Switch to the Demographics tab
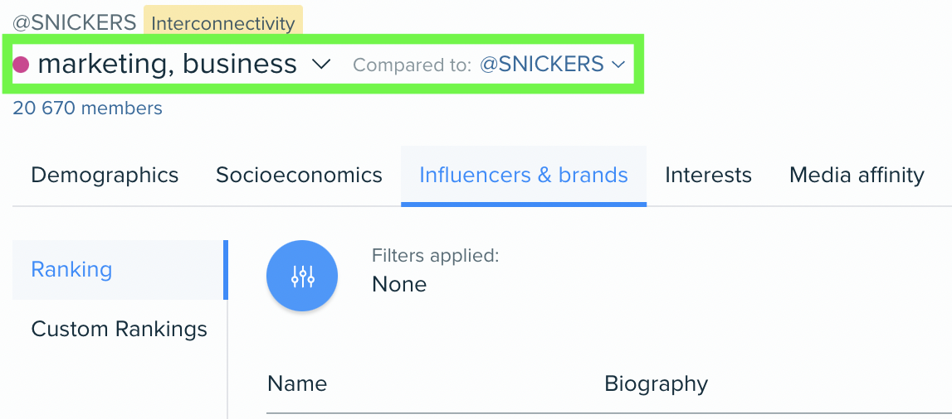 pyautogui.click(x=105, y=175)
